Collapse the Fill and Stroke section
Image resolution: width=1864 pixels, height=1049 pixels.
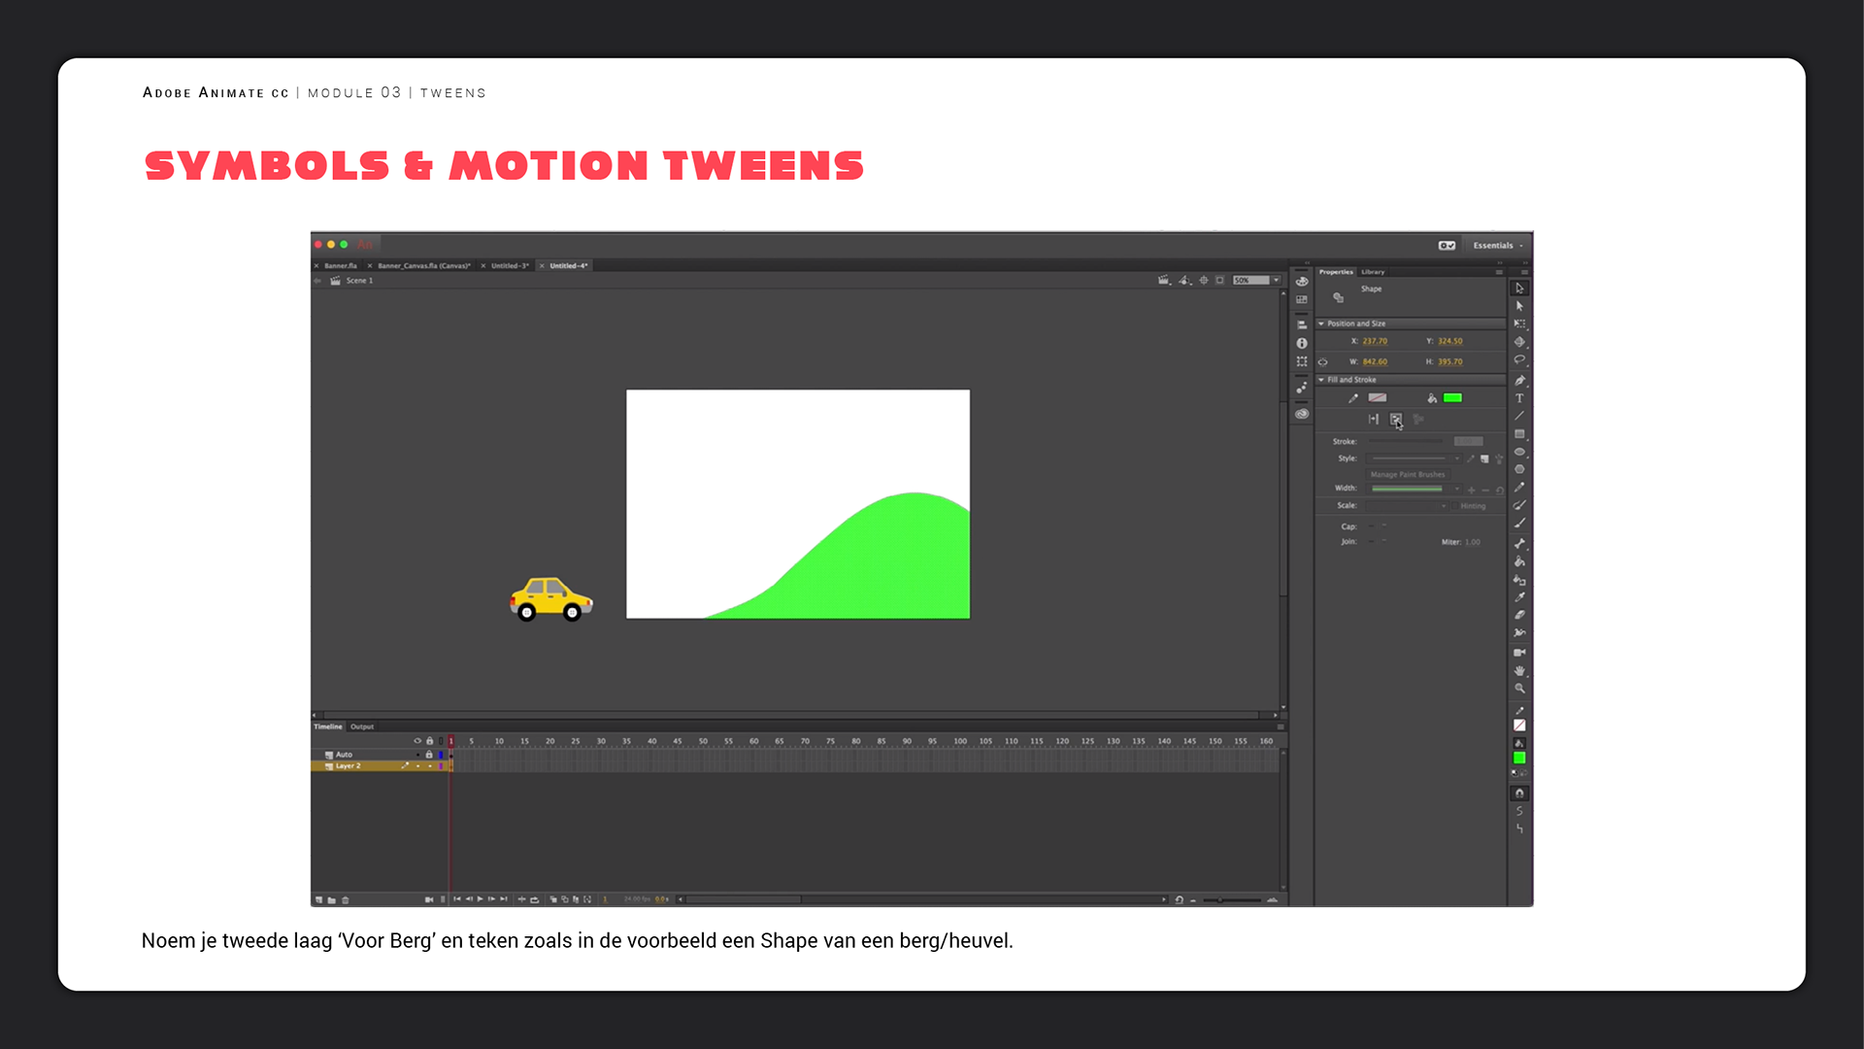[x=1321, y=380]
